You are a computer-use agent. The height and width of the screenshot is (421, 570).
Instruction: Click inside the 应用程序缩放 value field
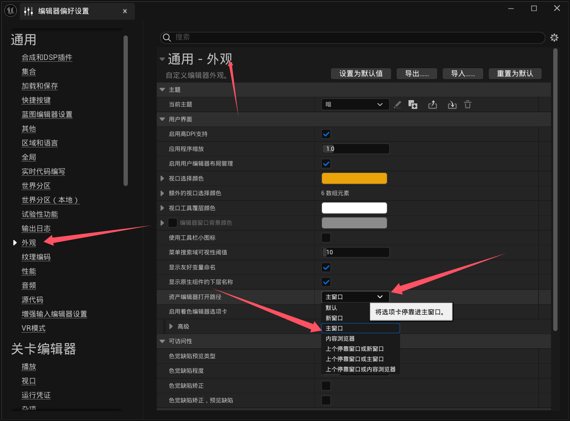tap(355, 149)
